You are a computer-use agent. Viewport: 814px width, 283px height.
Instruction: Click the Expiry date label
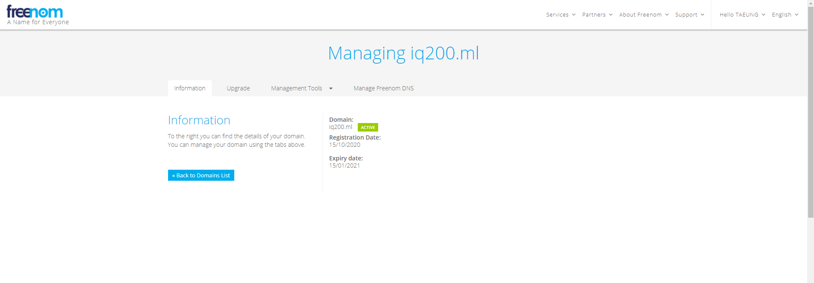[346, 158]
